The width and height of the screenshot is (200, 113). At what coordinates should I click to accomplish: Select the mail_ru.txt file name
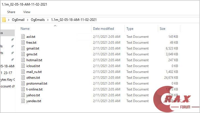click(x=34, y=72)
